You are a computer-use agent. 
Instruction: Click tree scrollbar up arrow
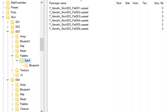(x=42, y=2)
